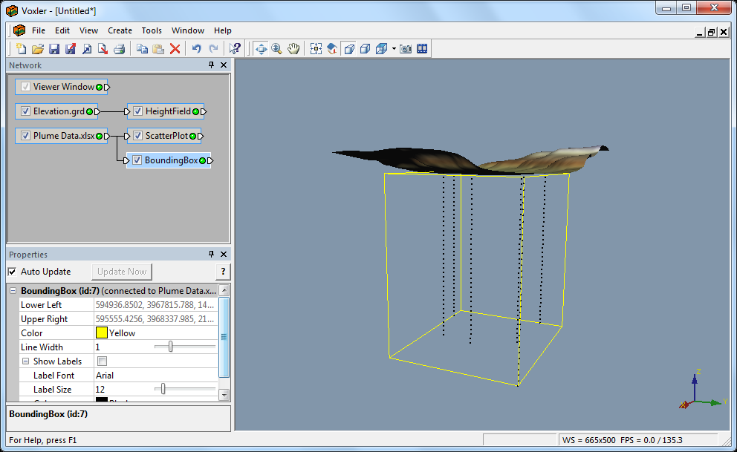Click the Import icon with blue arrow

87,48
